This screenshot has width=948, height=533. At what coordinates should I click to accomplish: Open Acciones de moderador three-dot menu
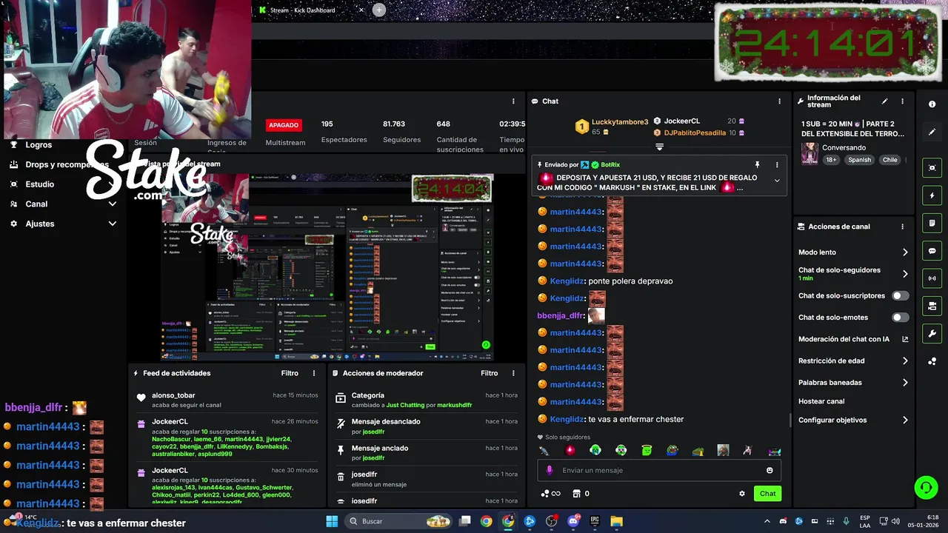[513, 373]
